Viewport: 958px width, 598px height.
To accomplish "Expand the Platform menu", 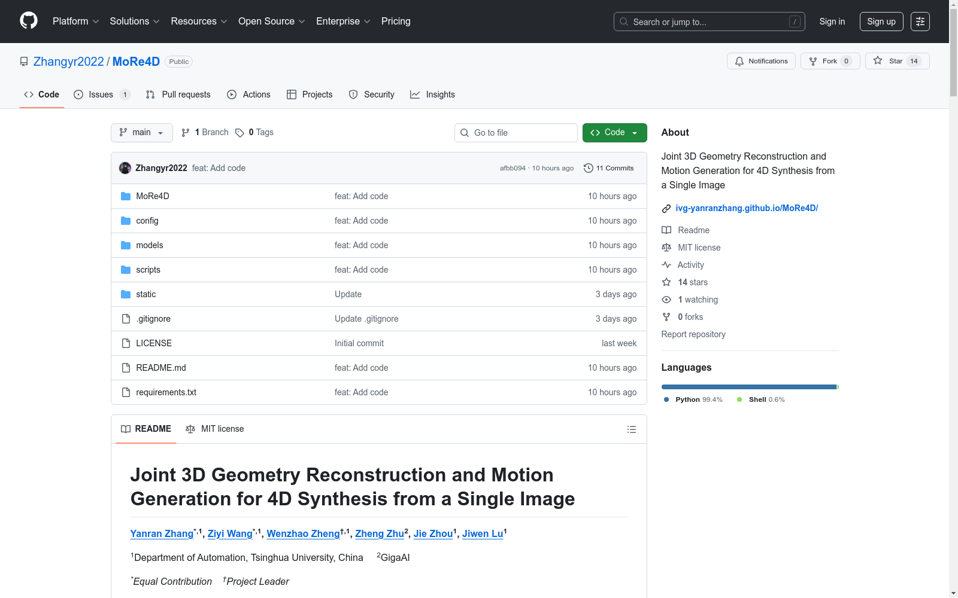I will pyautogui.click(x=76, y=22).
